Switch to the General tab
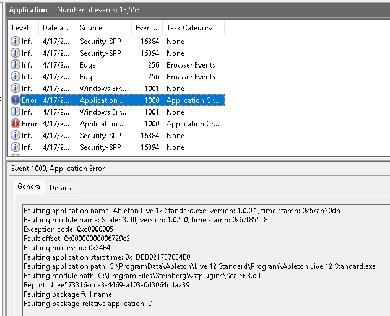390x316 pixels. [30, 187]
